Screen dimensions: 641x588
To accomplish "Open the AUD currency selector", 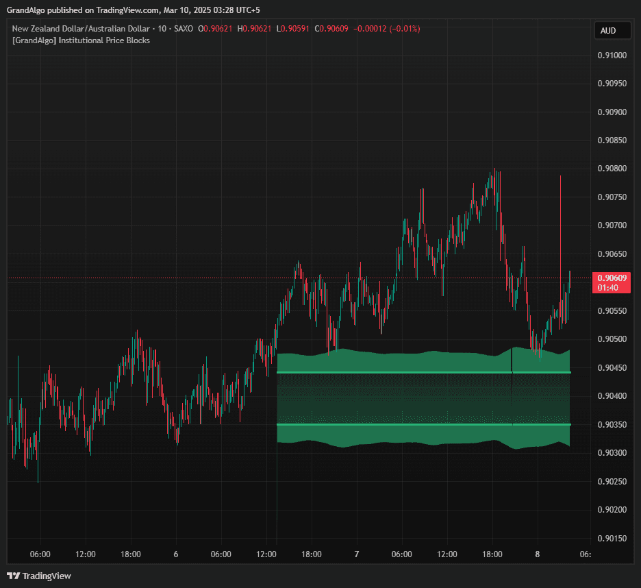I will click(608, 31).
